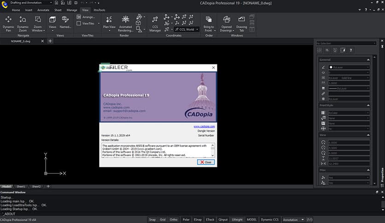Click the help question-mark in Properties palette
The height and width of the screenshot is (223, 385).
[x=351, y=50]
